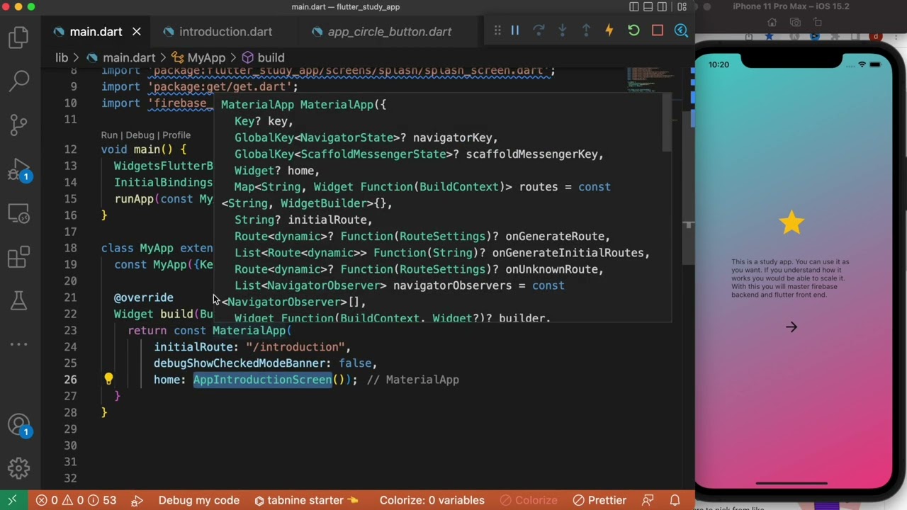Open Flutter DevTools widget inspector icon
Screen dimensions: 907x510
681,30
